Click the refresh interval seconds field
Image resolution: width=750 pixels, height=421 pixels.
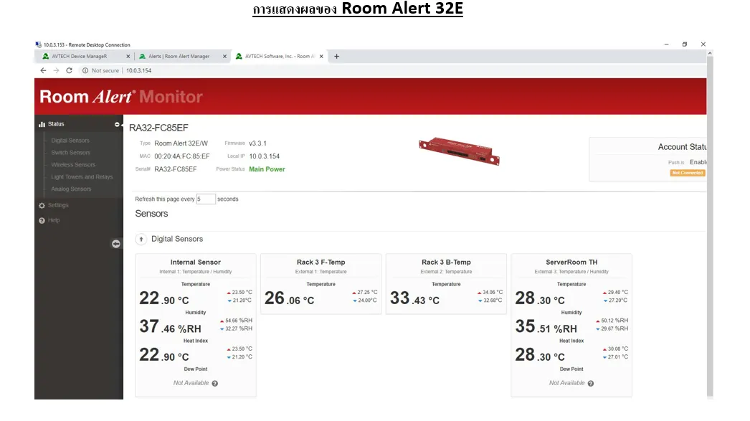(x=206, y=199)
